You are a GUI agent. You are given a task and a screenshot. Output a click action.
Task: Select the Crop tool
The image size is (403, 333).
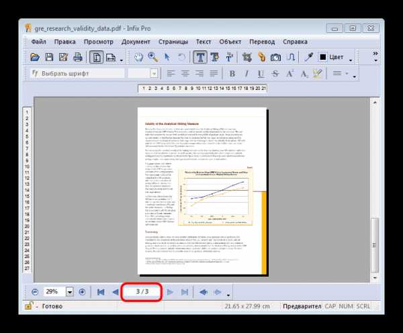point(247,57)
